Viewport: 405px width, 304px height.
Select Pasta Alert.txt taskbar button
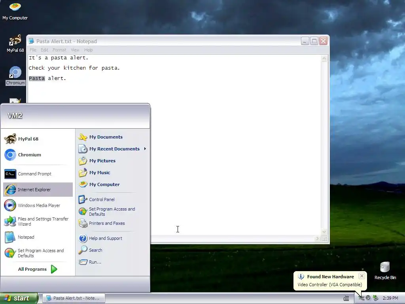(74, 298)
